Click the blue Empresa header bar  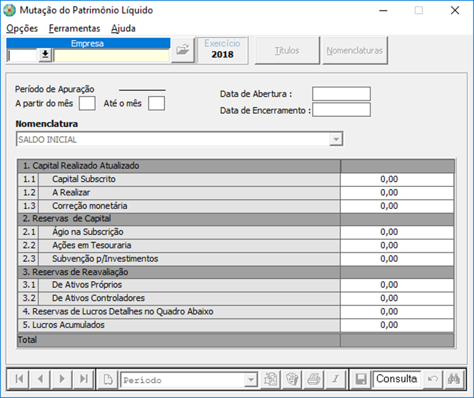click(88, 43)
